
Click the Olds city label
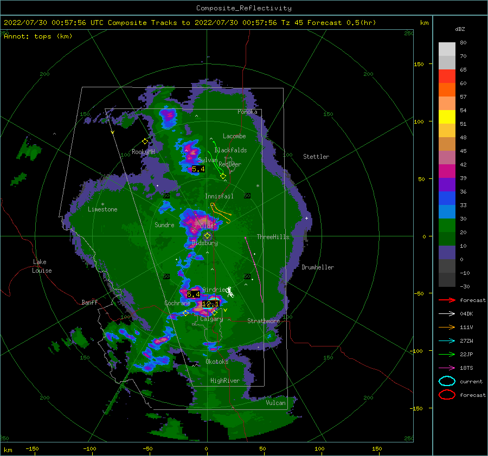coord(207,226)
